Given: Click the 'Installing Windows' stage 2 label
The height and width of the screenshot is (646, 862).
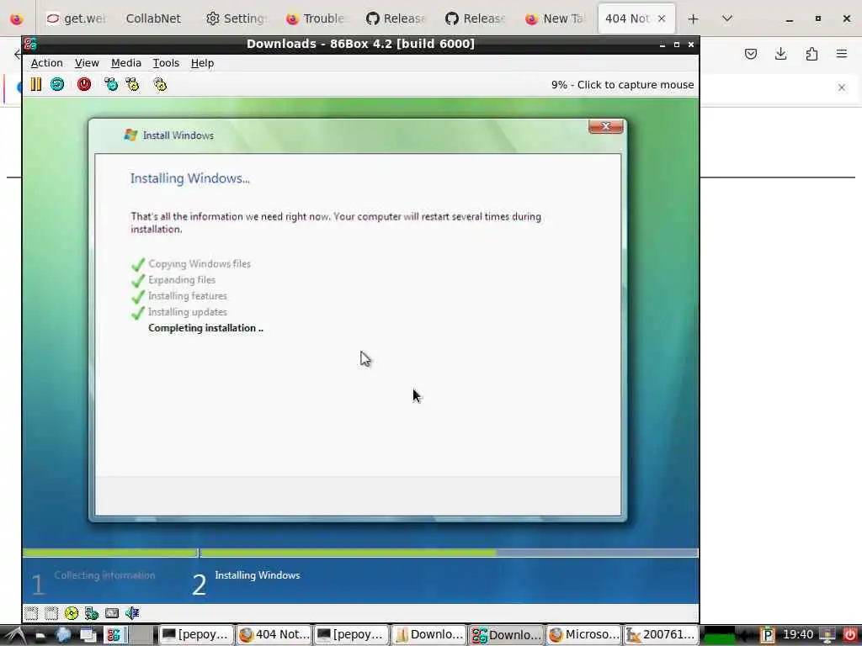Looking at the screenshot, I should click(258, 575).
